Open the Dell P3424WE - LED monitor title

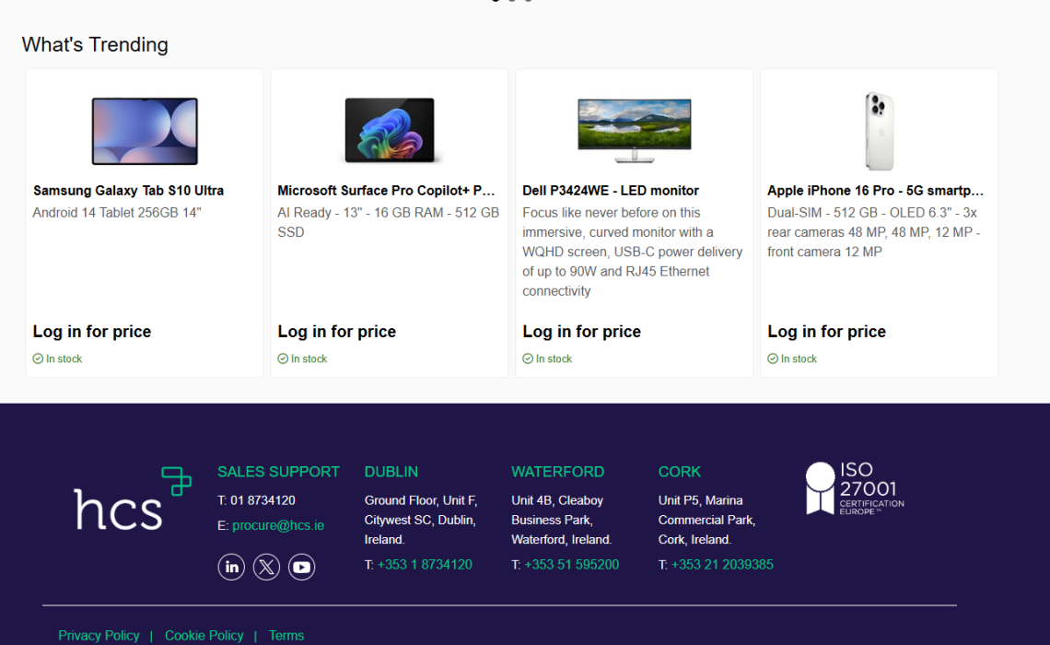[x=611, y=190]
